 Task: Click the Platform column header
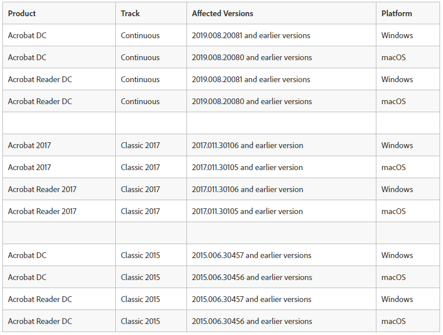pos(397,13)
